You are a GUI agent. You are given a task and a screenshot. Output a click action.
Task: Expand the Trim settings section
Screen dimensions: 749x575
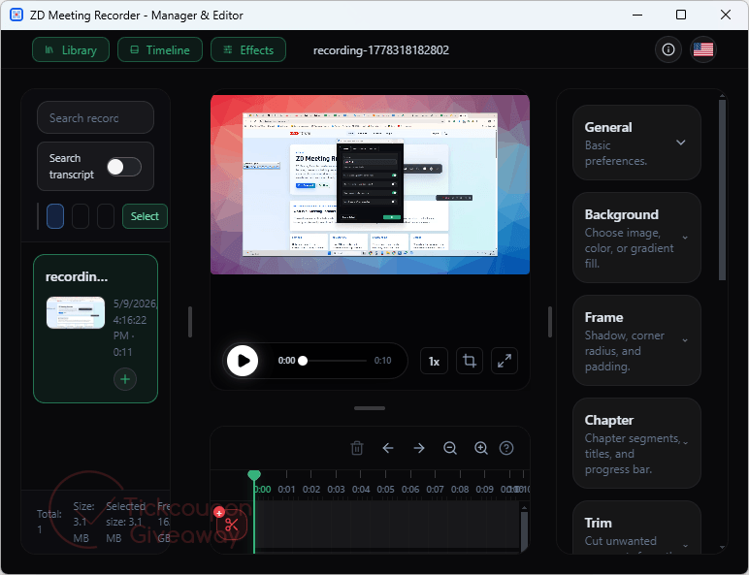pyautogui.click(x=636, y=527)
